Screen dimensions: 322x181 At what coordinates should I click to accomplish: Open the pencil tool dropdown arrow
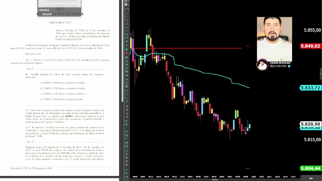coord(129,9)
